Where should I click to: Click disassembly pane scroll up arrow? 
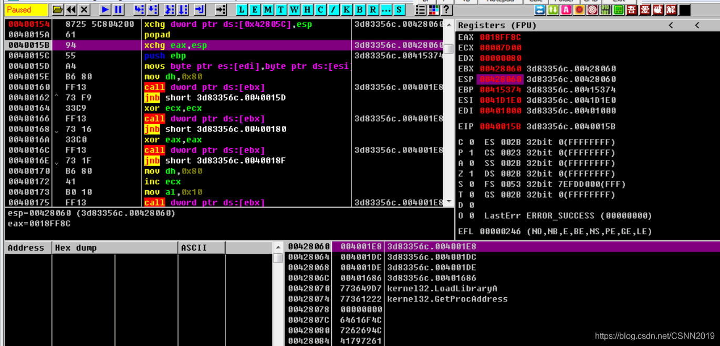coord(448,25)
